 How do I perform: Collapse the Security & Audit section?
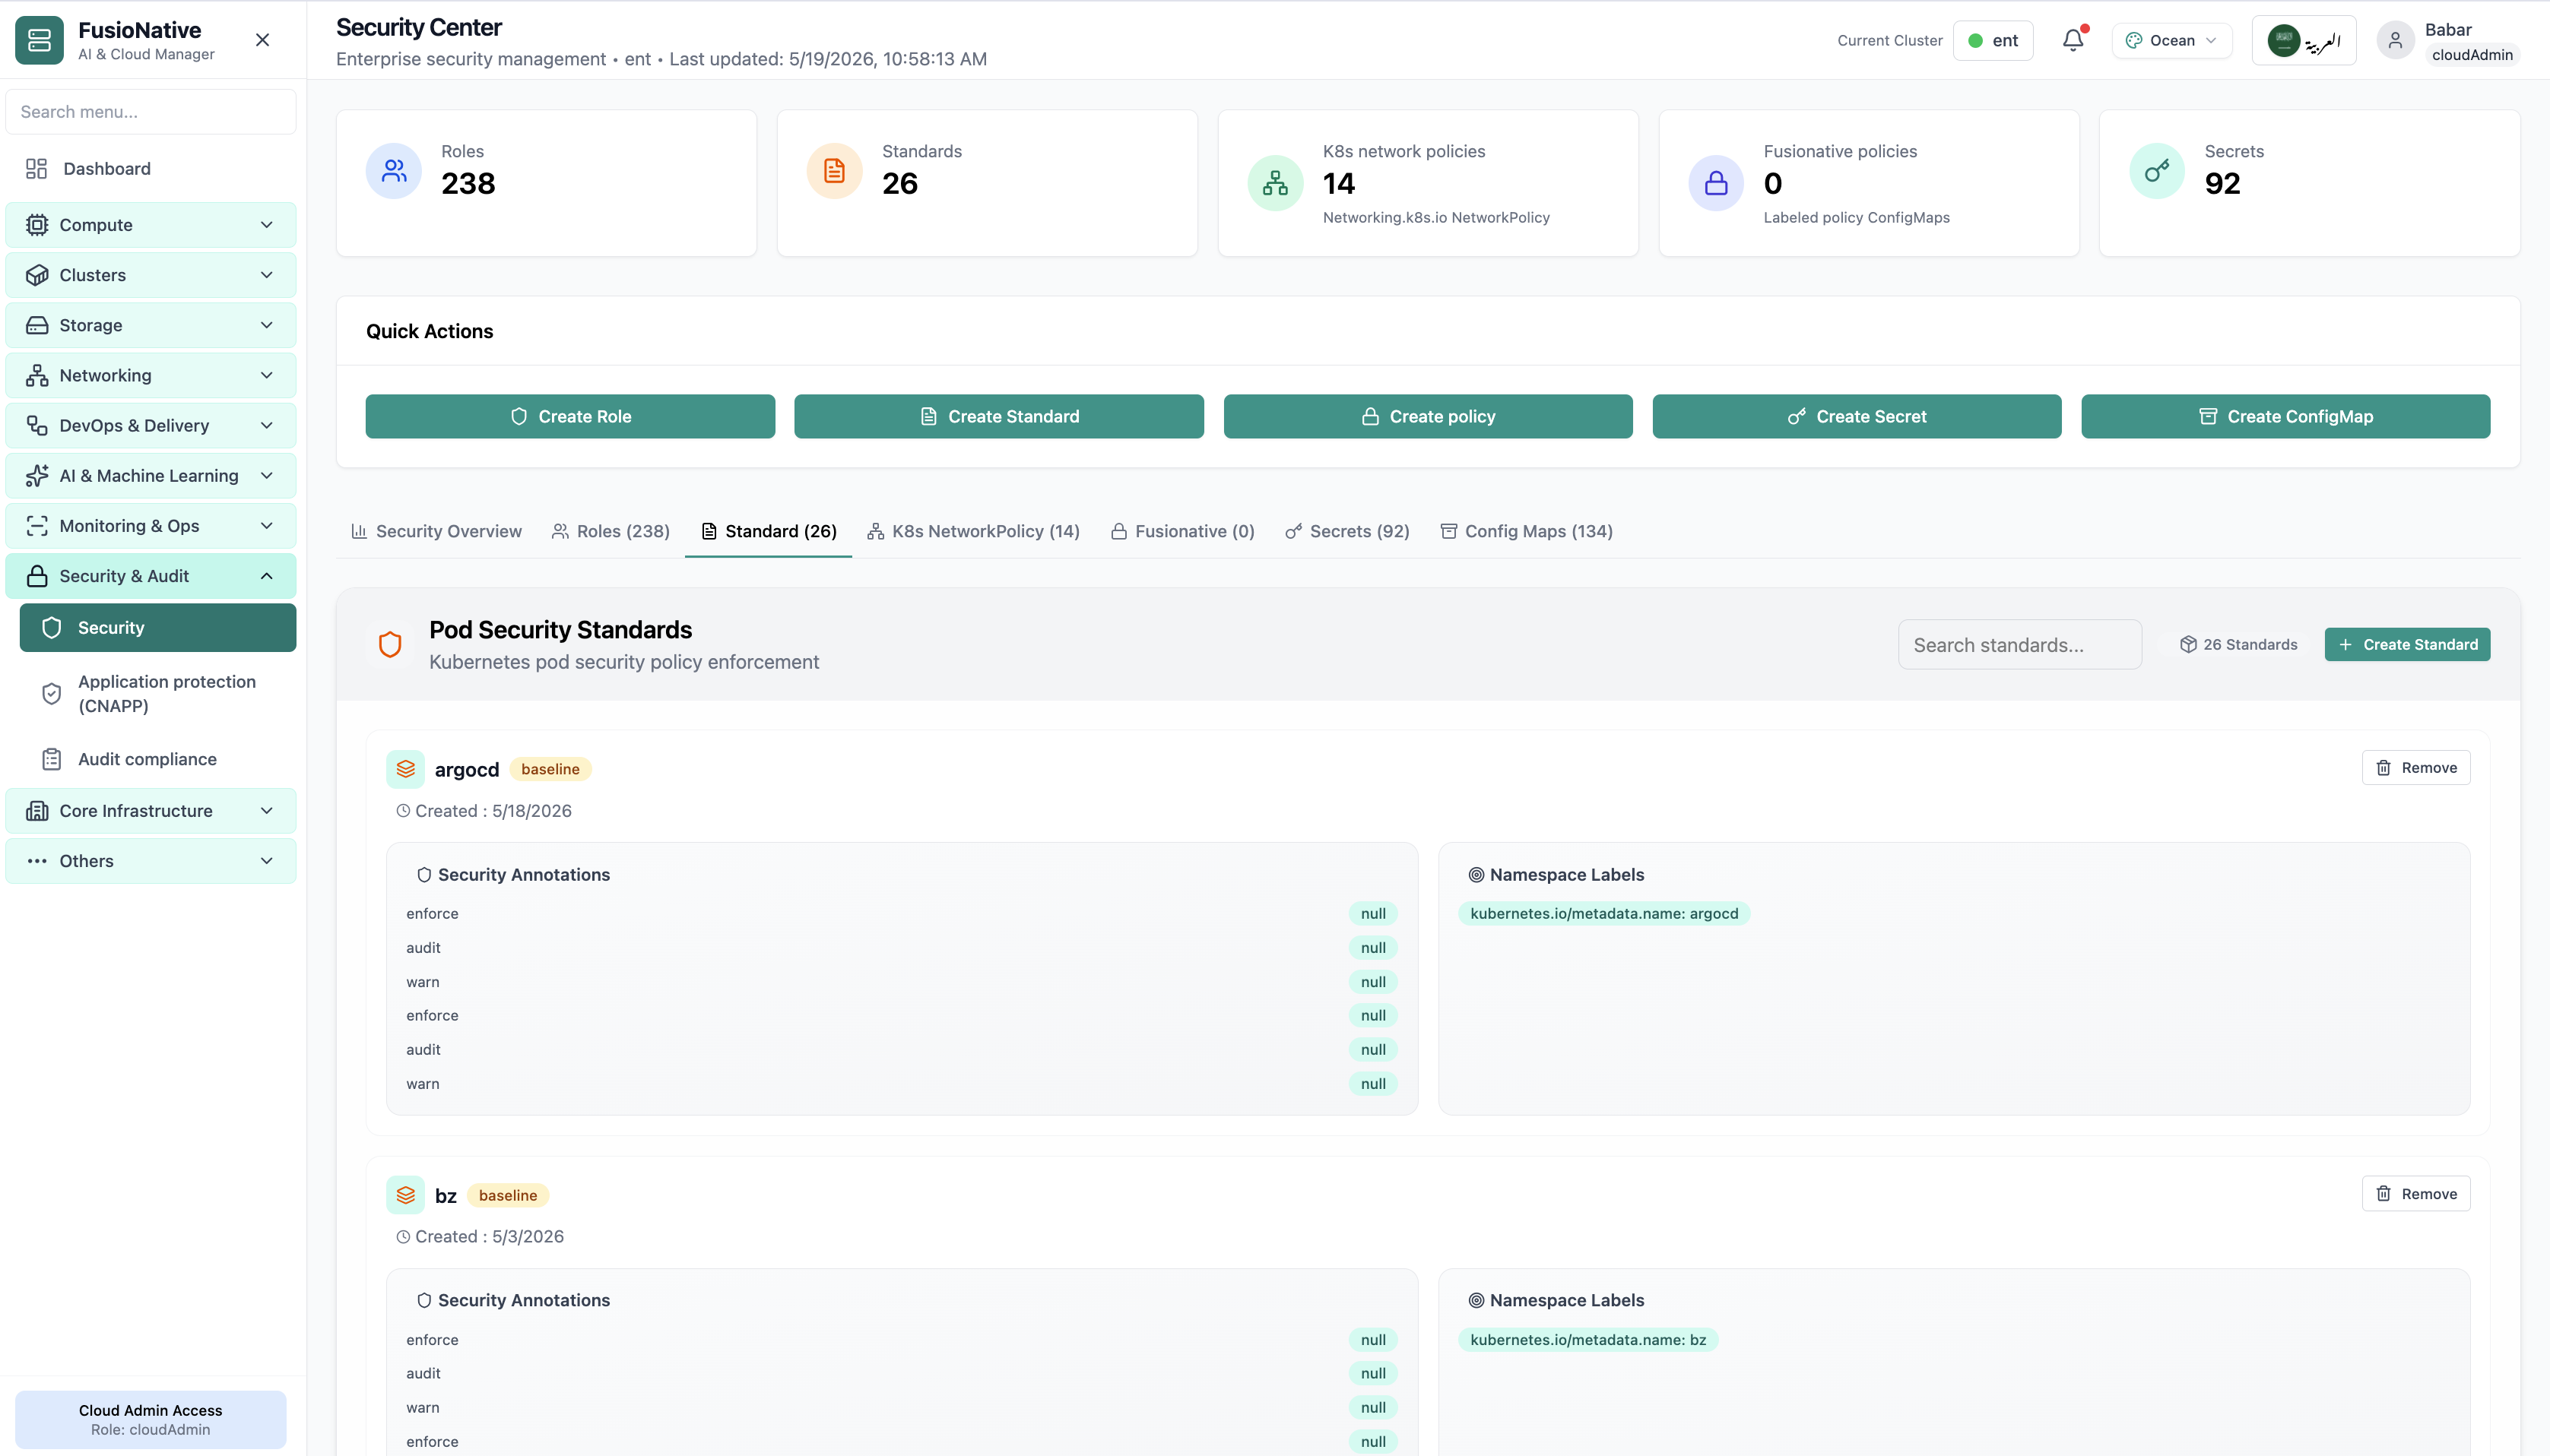tap(151, 576)
